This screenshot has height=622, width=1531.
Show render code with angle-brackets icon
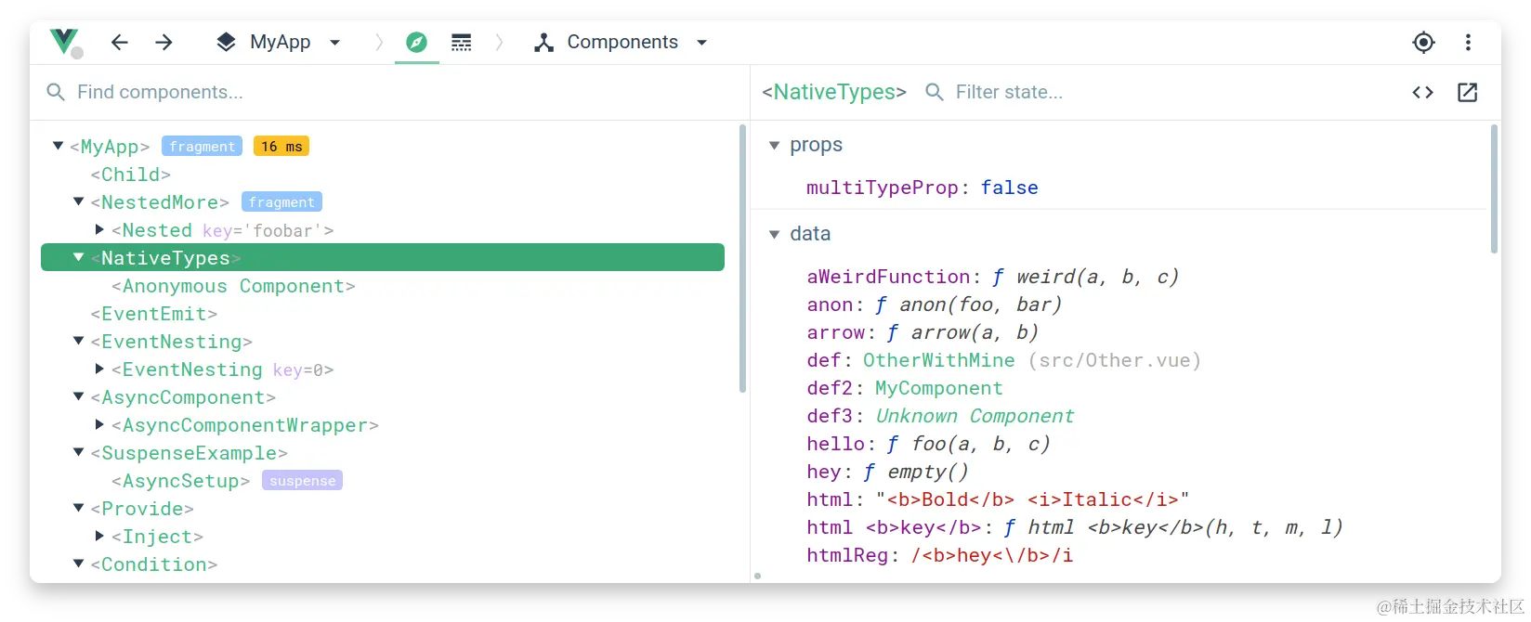point(1422,92)
